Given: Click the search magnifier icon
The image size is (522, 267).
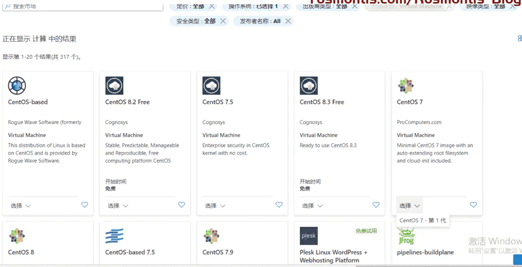Looking at the screenshot, I should click(x=8, y=6).
